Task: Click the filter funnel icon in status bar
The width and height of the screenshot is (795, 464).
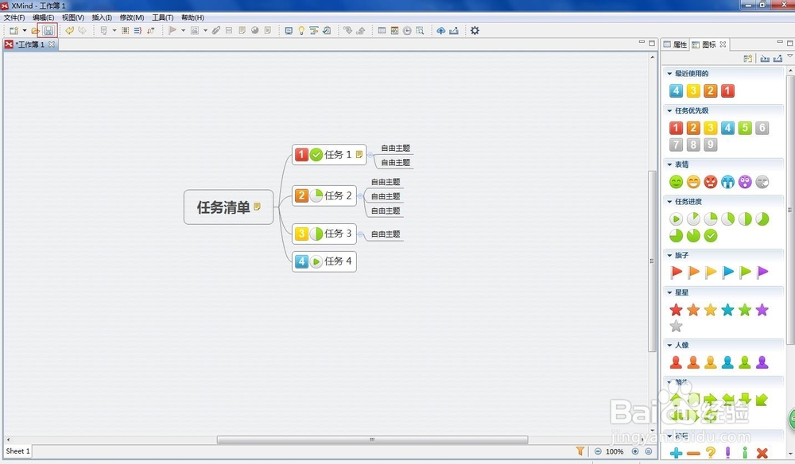Action: coord(580,450)
